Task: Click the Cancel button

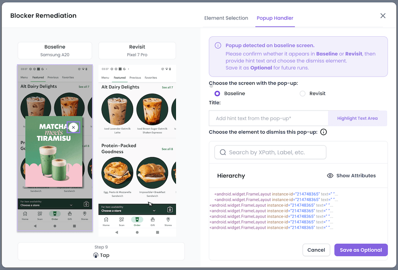Action: point(316,250)
